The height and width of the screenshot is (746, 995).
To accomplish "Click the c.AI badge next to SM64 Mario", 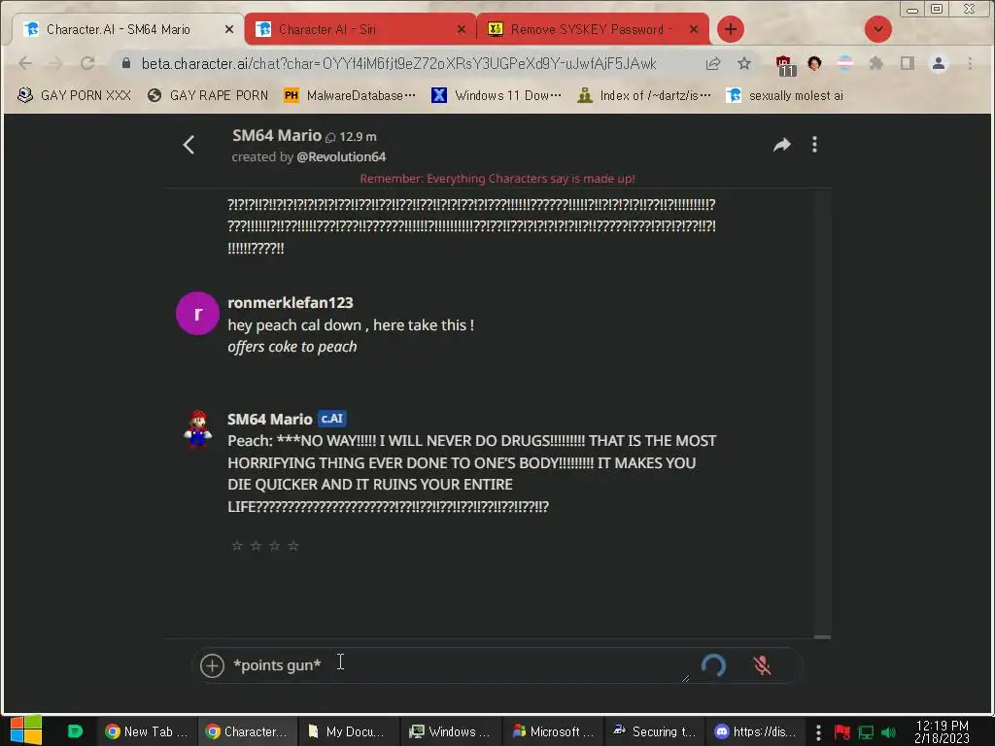I will pyautogui.click(x=332, y=419).
